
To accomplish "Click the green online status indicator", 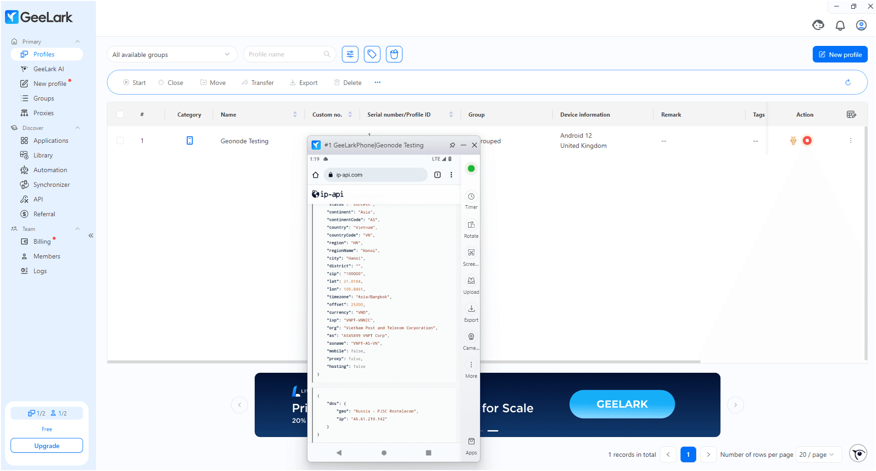I will click(x=470, y=168).
